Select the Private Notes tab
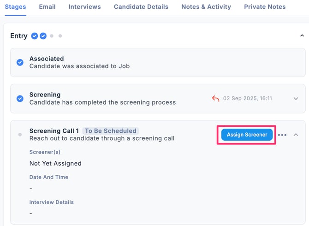This screenshot has height=226, width=309. tap(265, 7)
